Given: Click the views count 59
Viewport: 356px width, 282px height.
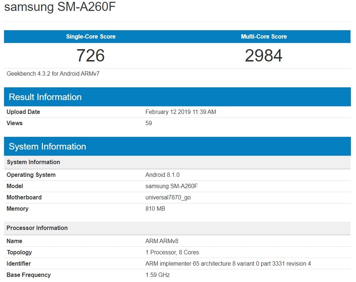Looking at the screenshot, I should (148, 123).
